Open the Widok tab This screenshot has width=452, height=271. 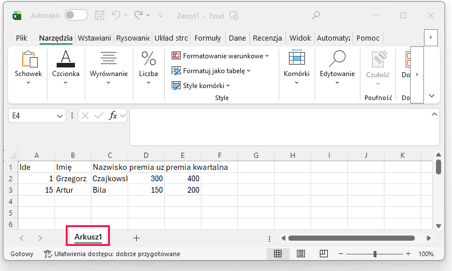coord(300,38)
